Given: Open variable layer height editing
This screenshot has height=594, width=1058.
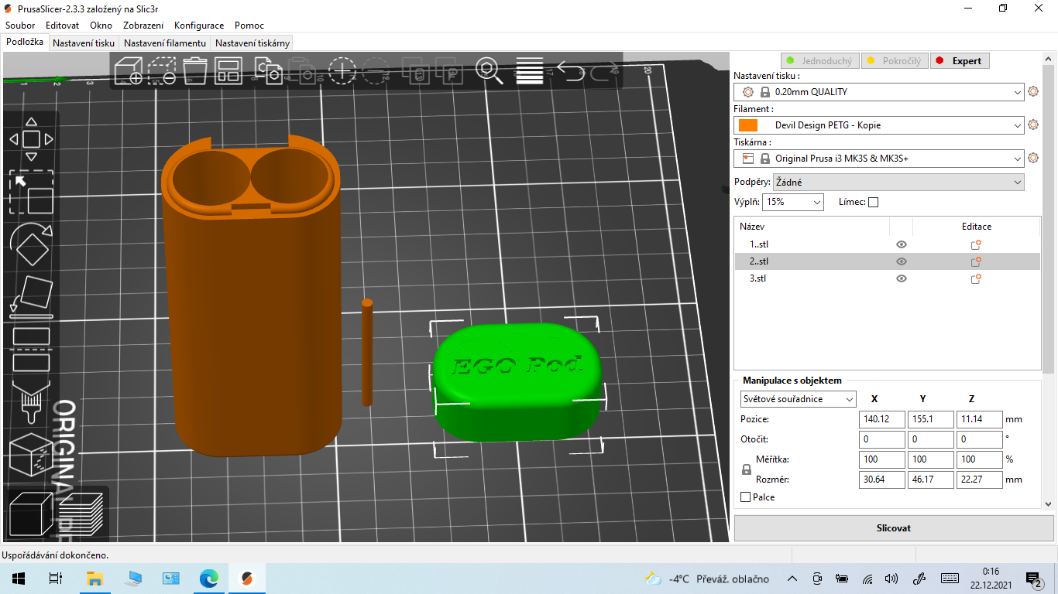Looking at the screenshot, I should click(x=529, y=70).
